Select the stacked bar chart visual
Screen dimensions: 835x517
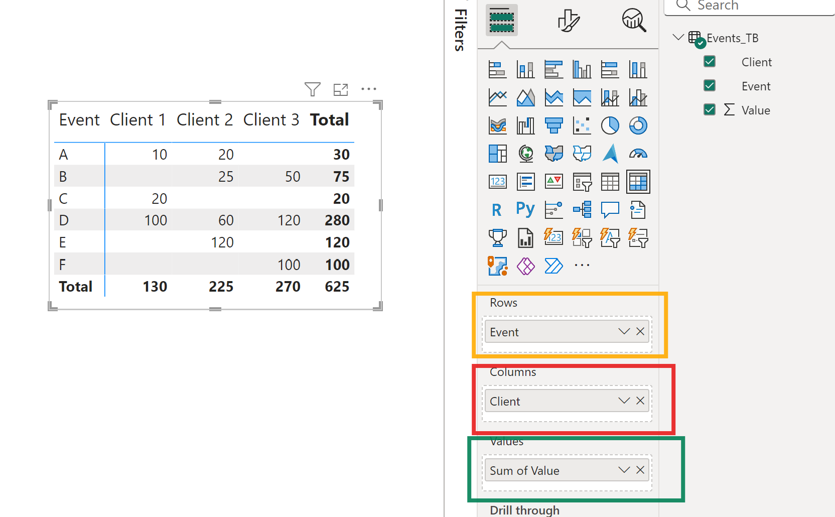pos(497,69)
